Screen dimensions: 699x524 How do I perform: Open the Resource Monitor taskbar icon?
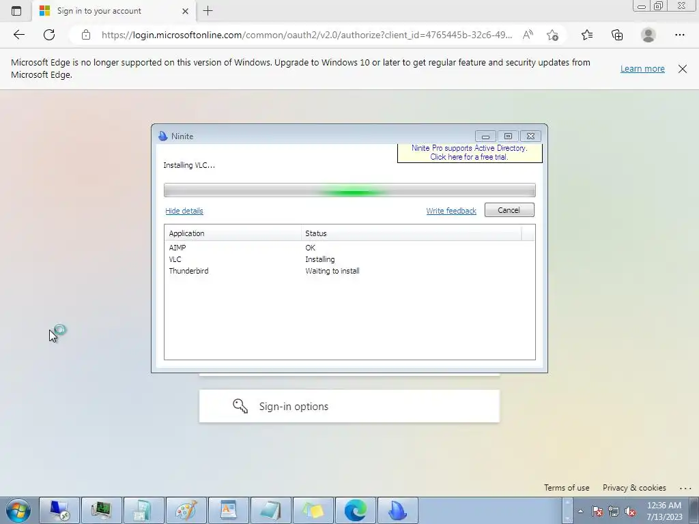(101, 510)
